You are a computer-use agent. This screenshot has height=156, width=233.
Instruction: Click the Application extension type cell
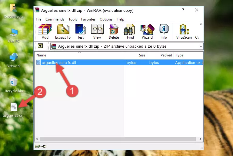[x=189, y=62]
